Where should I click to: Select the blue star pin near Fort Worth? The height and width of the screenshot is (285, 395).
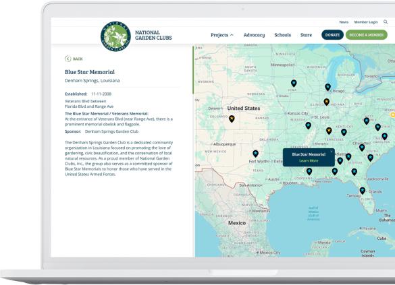[255, 154]
